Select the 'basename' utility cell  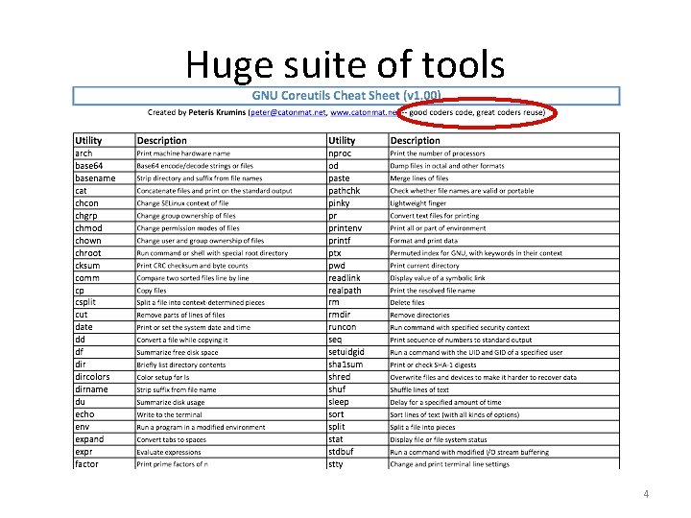104,178
